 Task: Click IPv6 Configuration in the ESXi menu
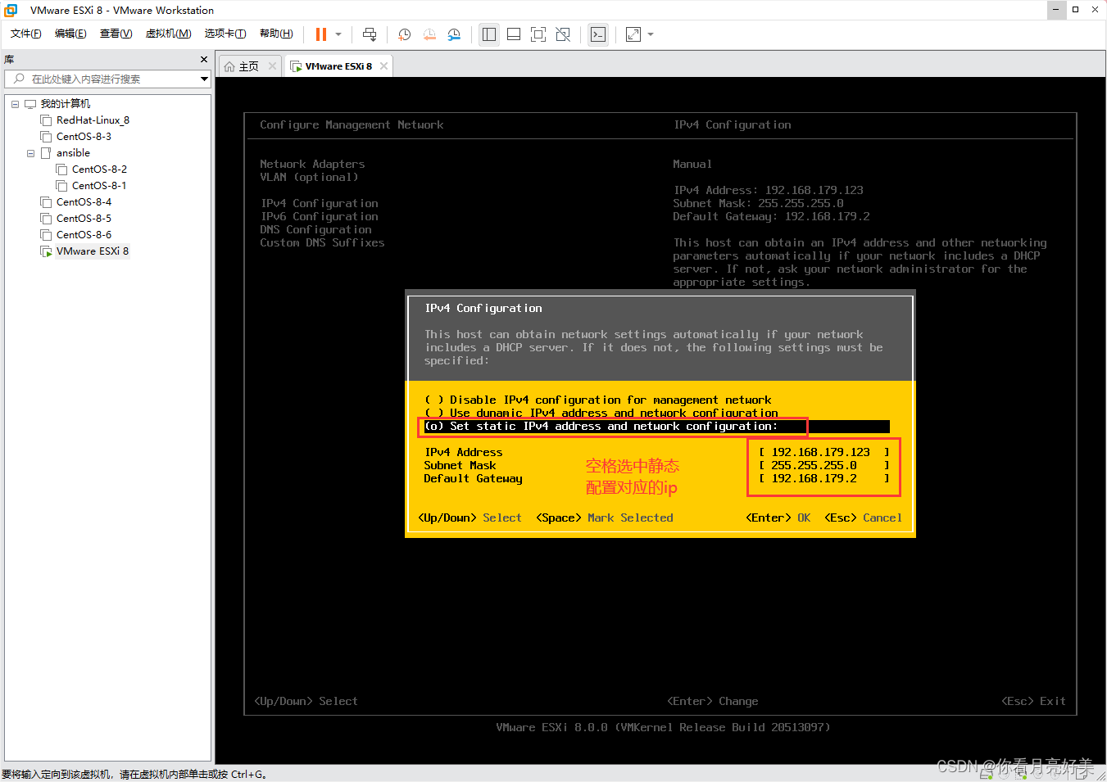point(319,216)
